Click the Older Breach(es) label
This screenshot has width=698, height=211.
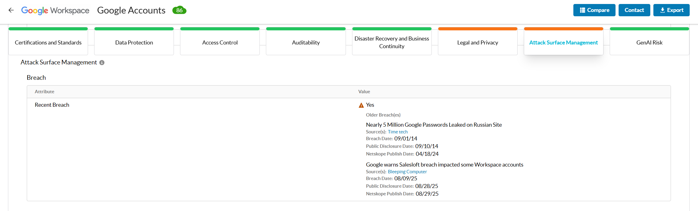pyautogui.click(x=383, y=115)
